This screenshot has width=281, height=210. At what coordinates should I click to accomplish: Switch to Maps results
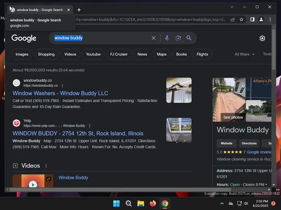click(x=162, y=54)
